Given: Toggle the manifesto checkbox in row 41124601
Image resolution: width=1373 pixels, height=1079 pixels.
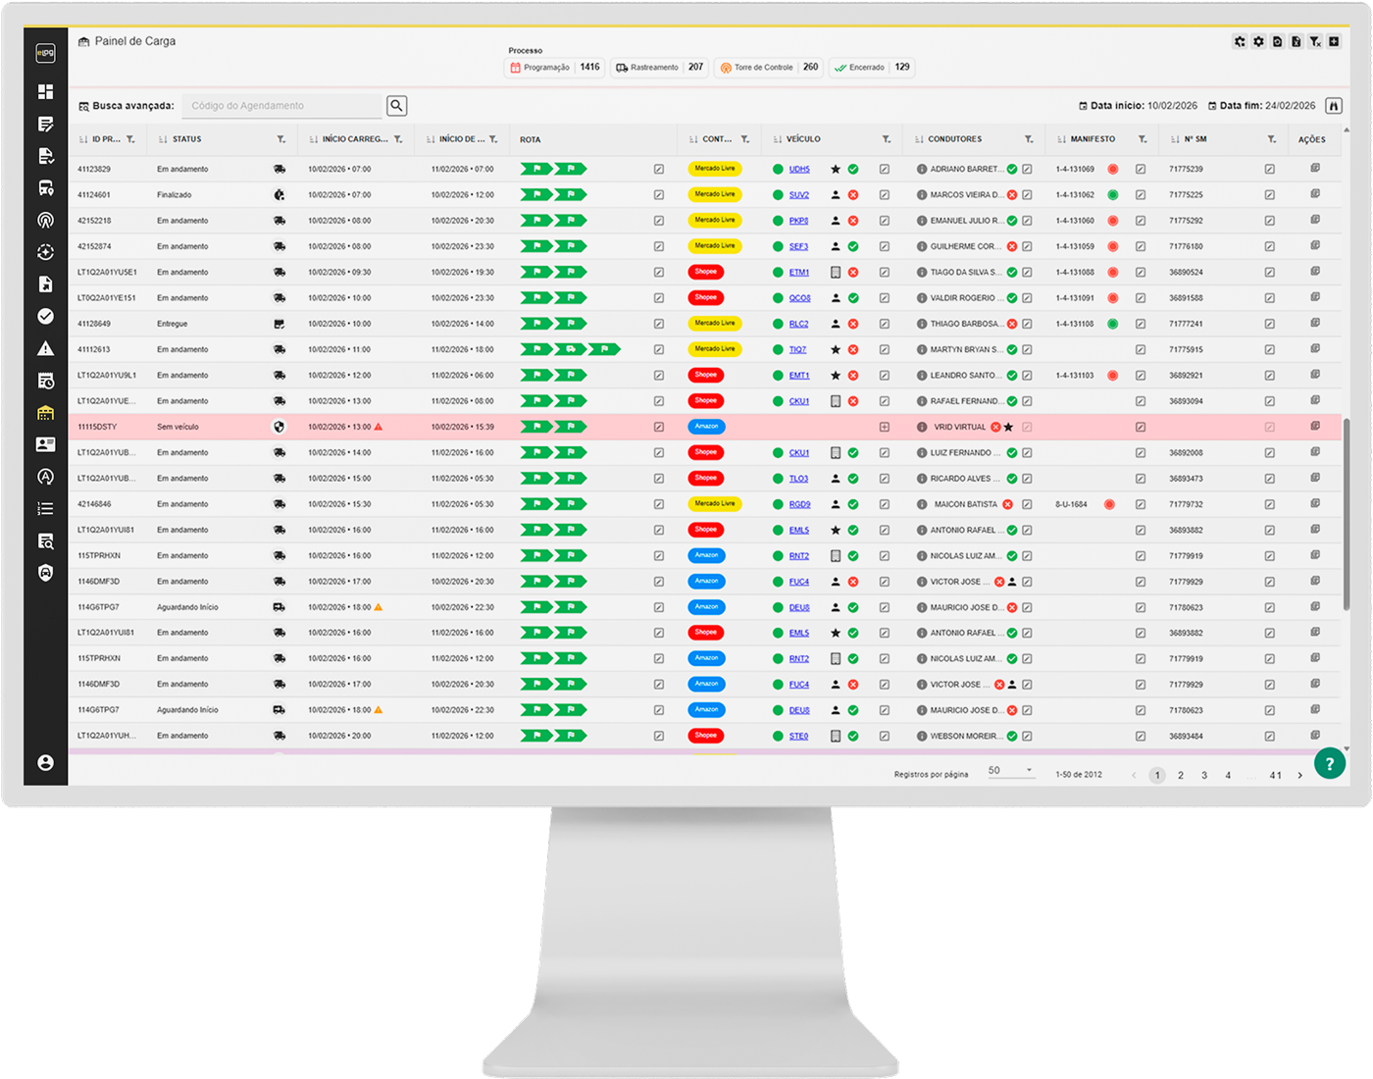Looking at the screenshot, I should [x=1141, y=195].
